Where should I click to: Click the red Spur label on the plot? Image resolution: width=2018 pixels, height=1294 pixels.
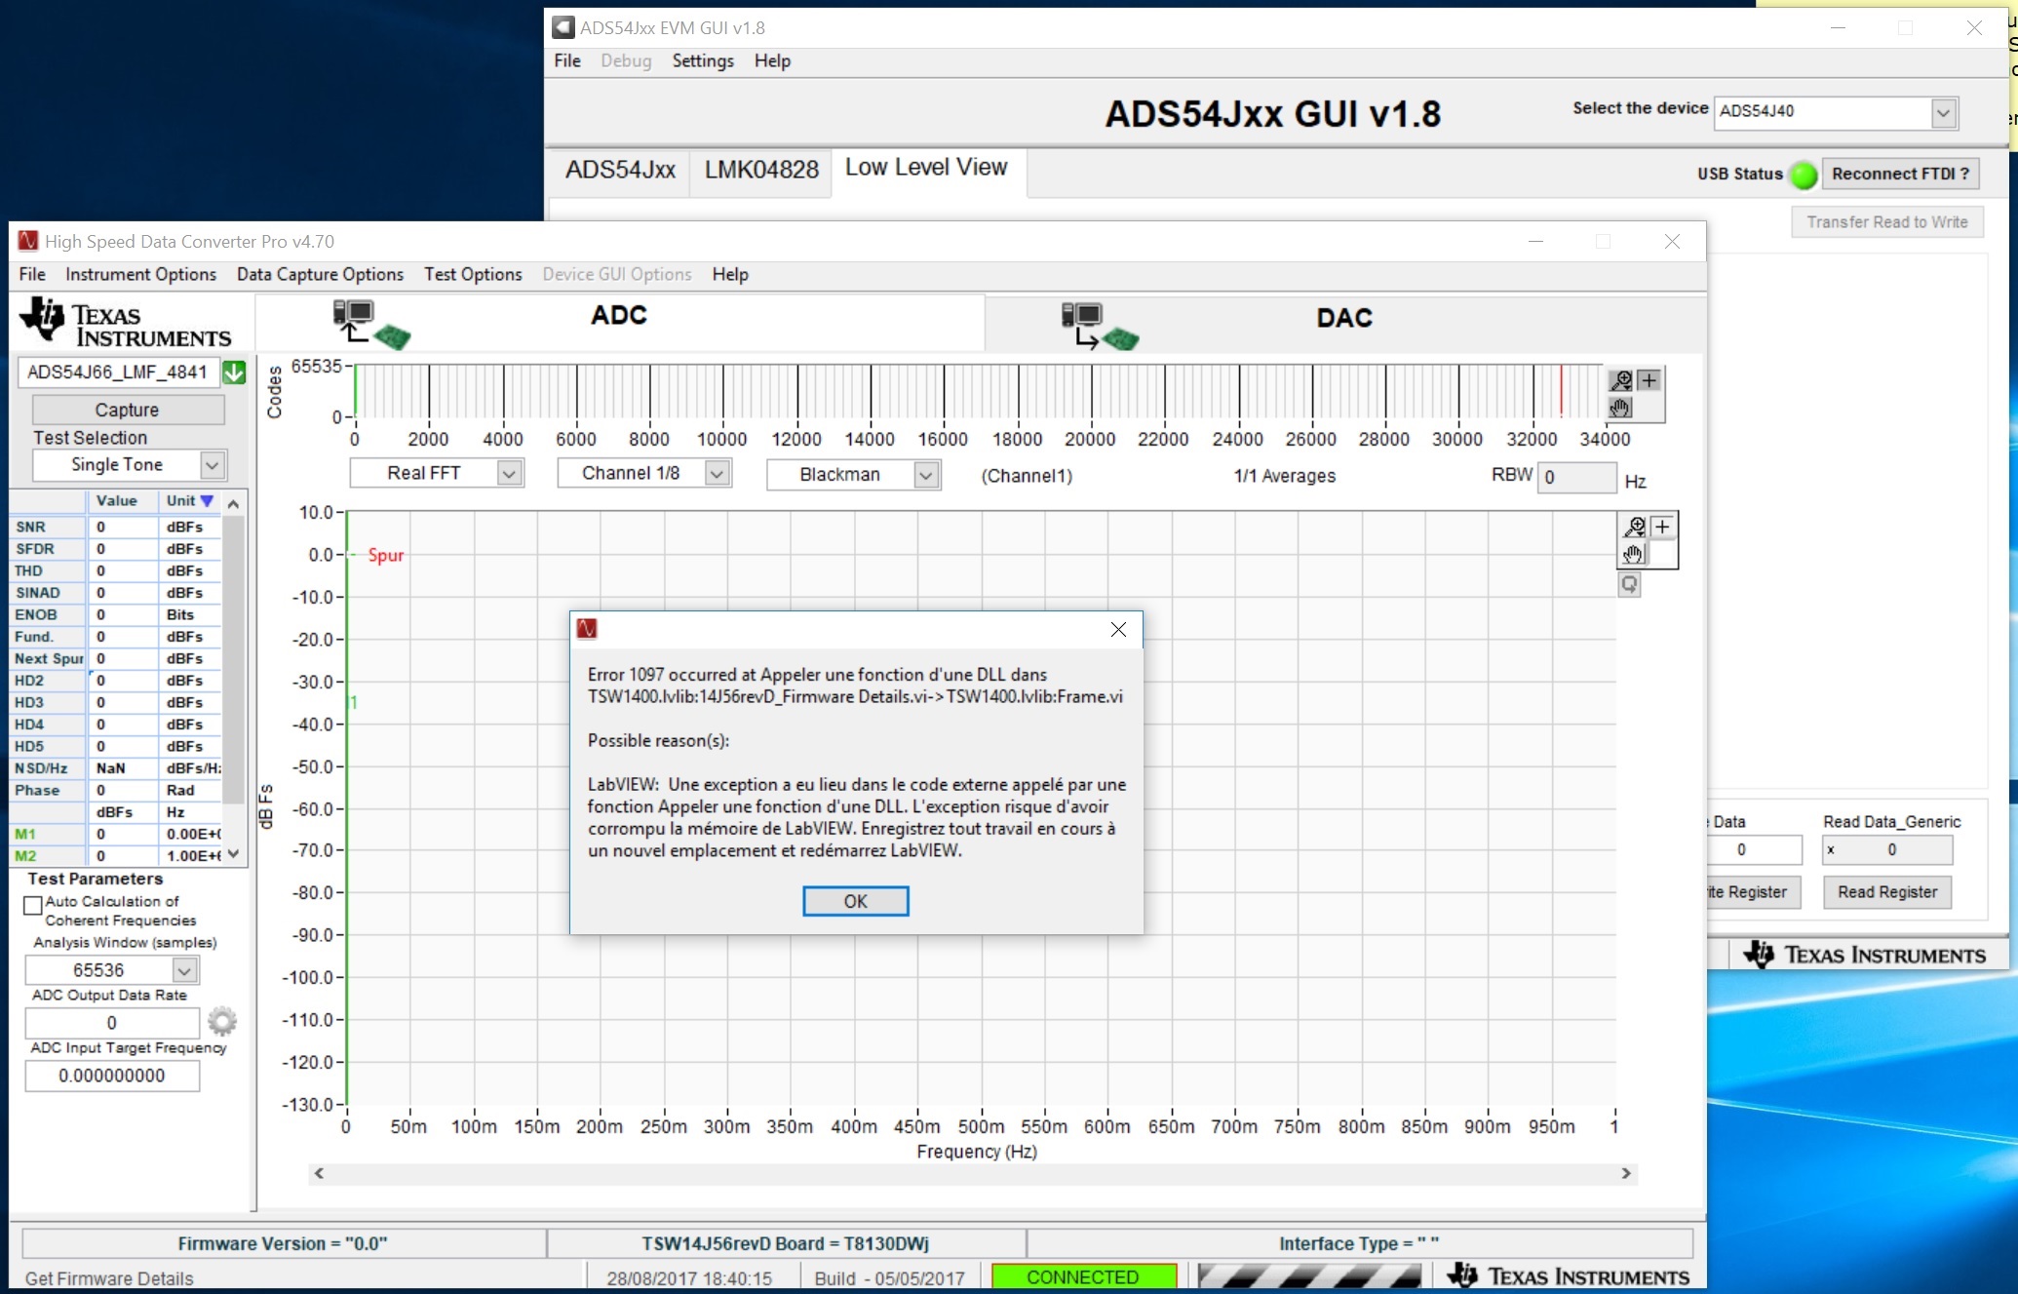click(x=386, y=555)
